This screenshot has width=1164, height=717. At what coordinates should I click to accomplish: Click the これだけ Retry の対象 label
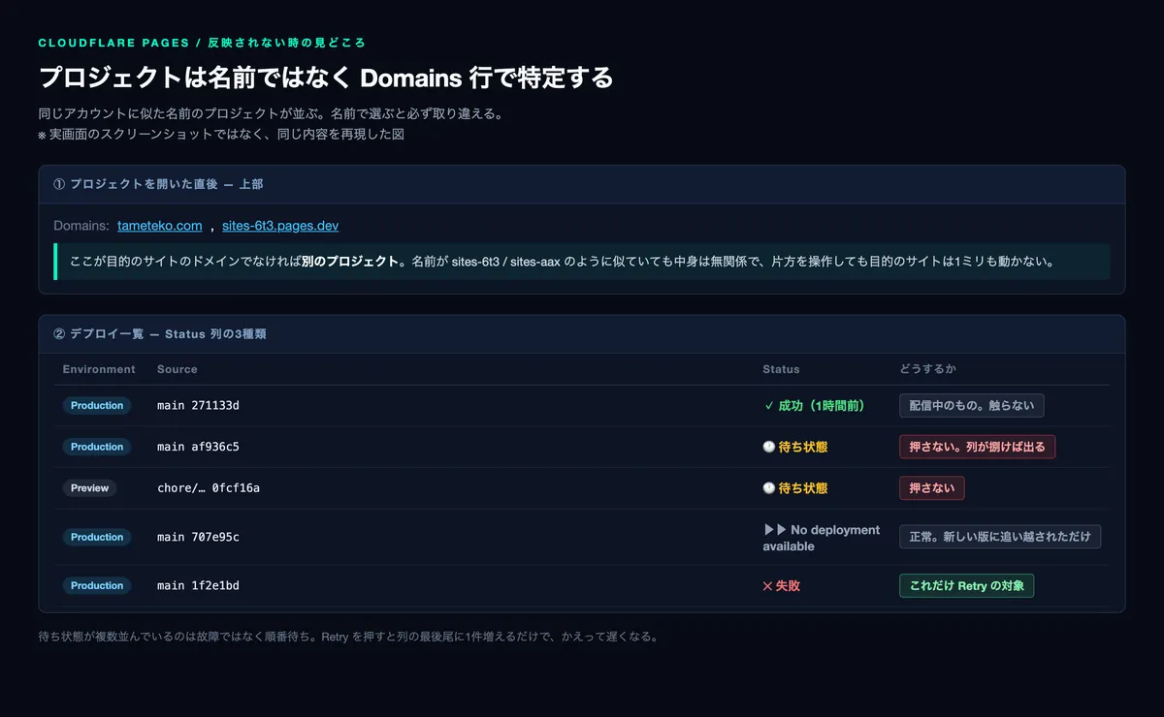966,585
